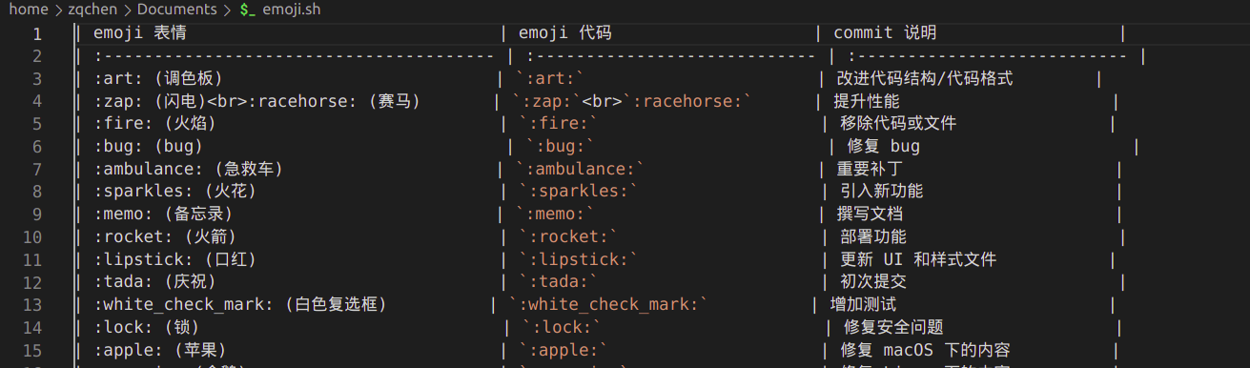Click the orange `:white_check_mark:` code text
This screenshot has height=368, width=1250.
click(x=609, y=305)
